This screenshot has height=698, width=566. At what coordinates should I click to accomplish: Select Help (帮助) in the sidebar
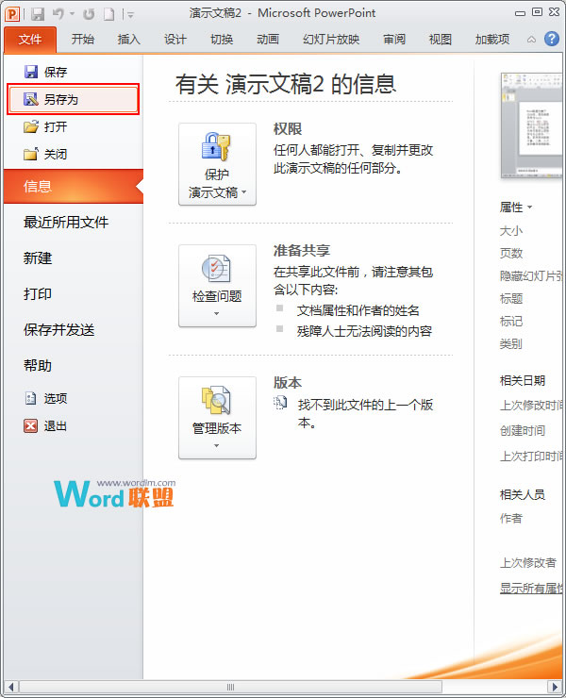tap(38, 366)
